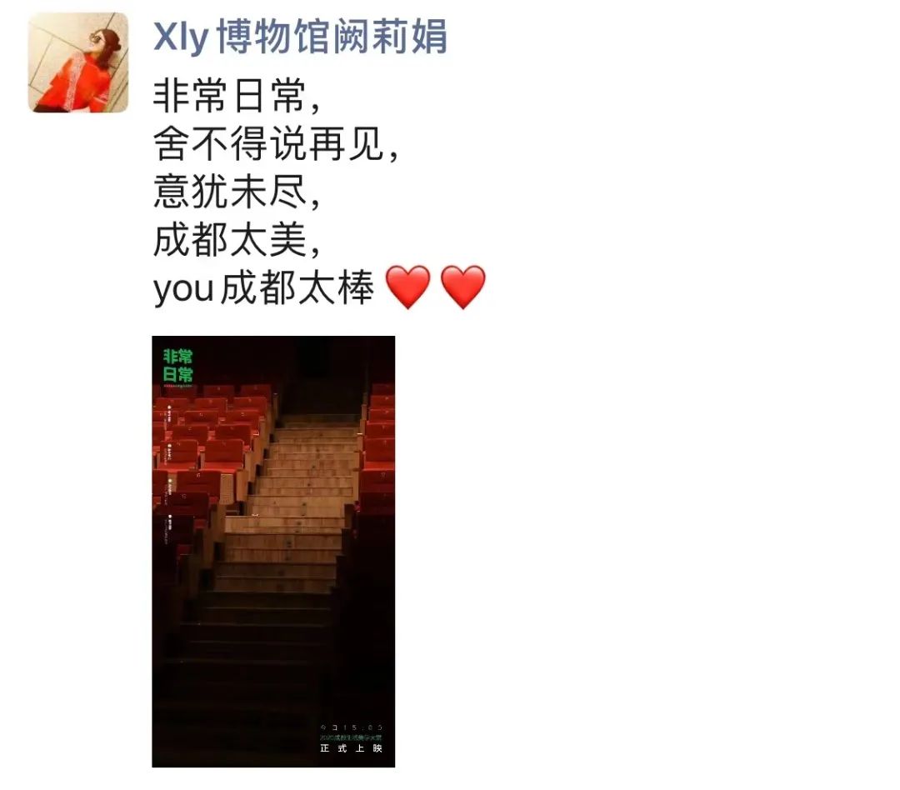
Task: Select the text you 成都太棒
Action: tap(263, 287)
